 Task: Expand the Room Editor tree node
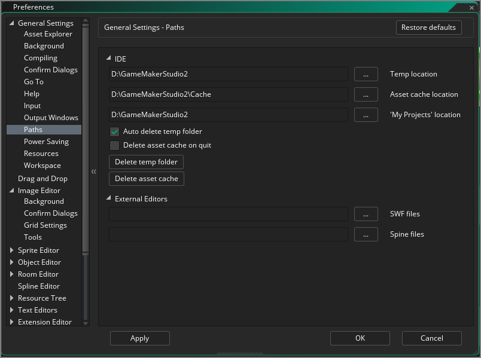point(11,274)
